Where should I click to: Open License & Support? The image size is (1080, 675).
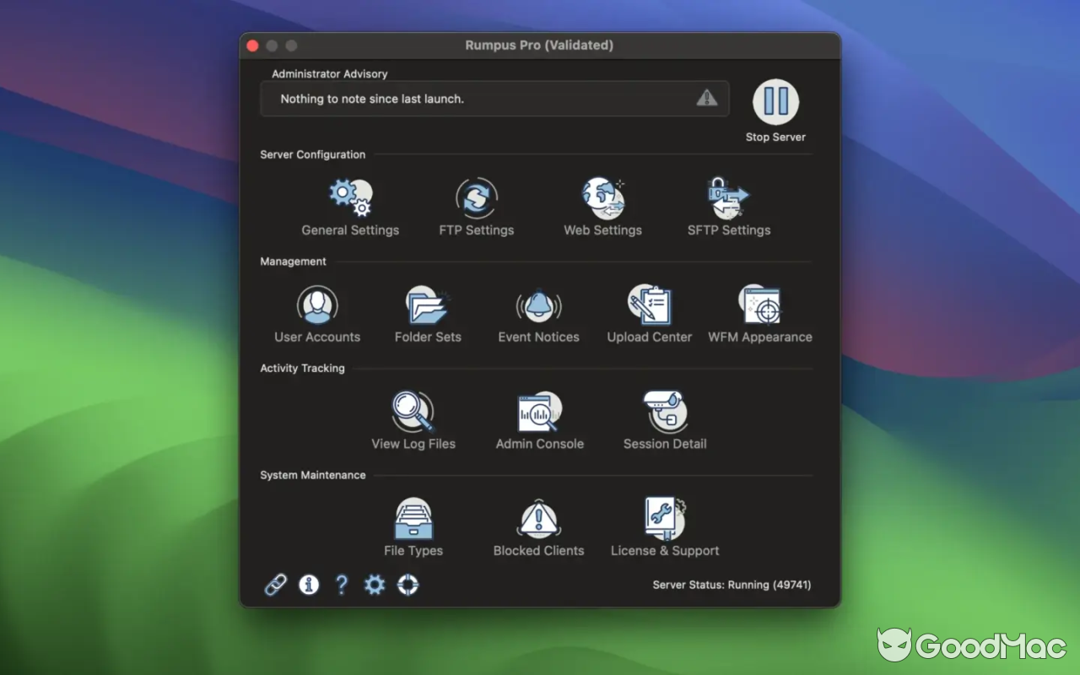[664, 523]
